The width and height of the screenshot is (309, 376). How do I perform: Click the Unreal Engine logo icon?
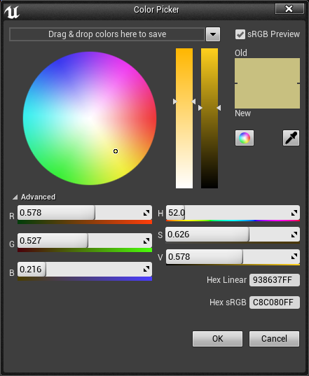coord(11,12)
